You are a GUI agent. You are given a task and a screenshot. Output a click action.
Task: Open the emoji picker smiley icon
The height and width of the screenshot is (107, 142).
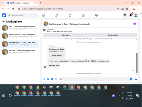pyautogui.click(x=131, y=79)
